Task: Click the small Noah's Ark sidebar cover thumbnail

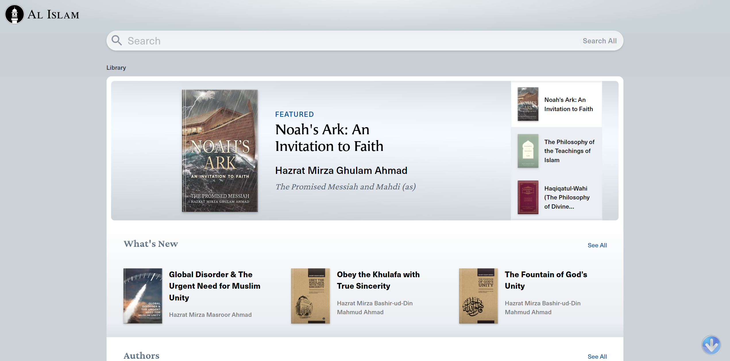Action: pyautogui.click(x=528, y=104)
